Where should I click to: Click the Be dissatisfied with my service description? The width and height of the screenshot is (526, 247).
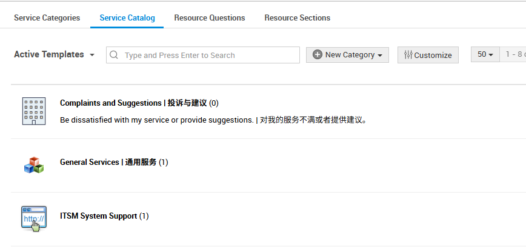[213, 120]
